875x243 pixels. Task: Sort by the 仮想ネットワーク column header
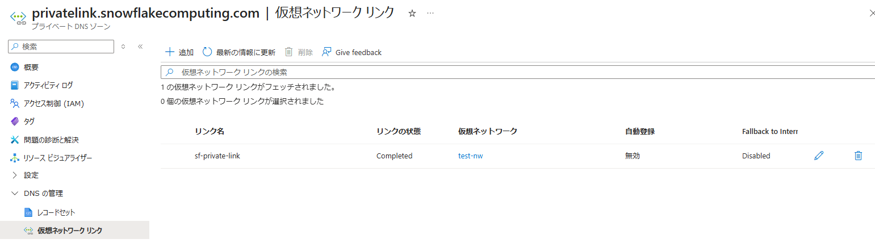point(488,131)
